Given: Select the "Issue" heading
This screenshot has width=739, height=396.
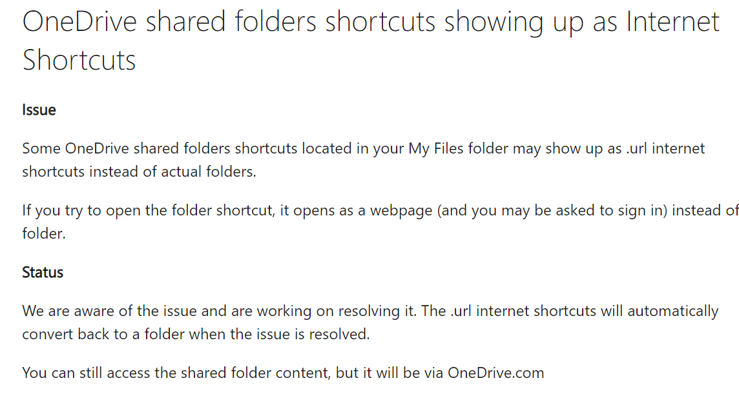Looking at the screenshot, I should click(x=39, y=110).
